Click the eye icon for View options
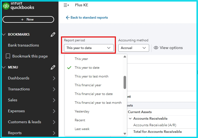This screenshot has width=198, height=138. pyautogui.click(x=156, y=48)
